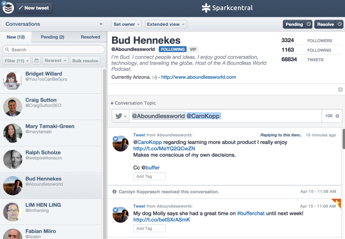Click the Bulk resolve button
345x239 pixels.
tap(85, 61)
